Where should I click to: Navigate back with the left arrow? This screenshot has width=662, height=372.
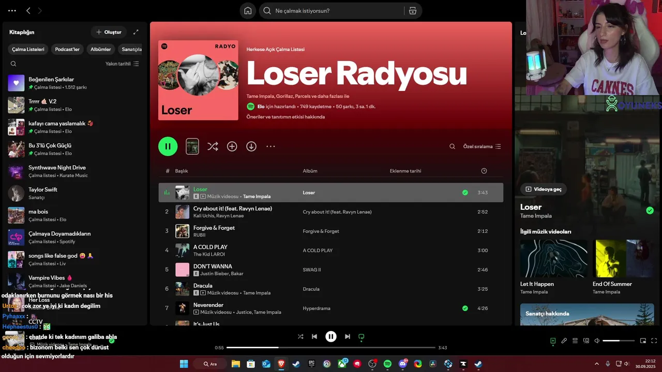point(28,10)
